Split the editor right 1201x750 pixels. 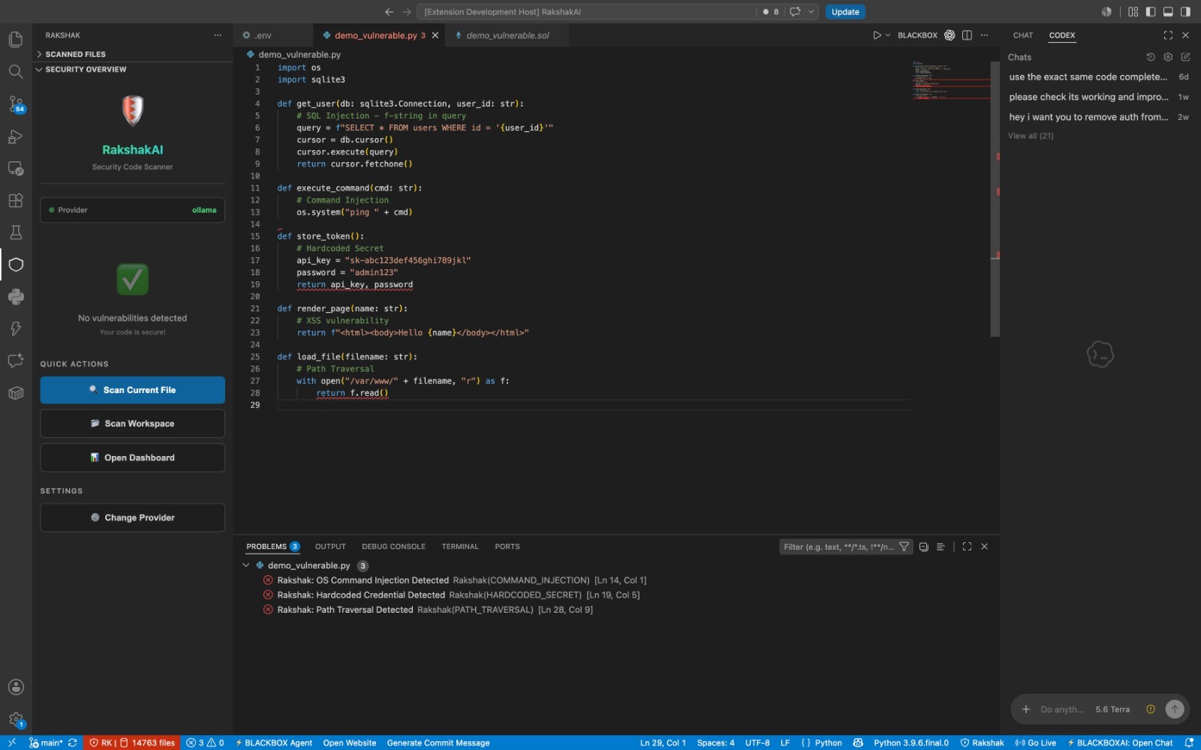pyautogui.click(x=967, y=35)
